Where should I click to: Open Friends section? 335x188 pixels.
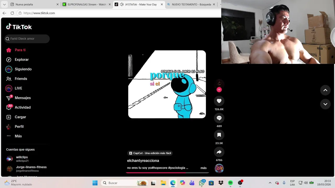[x=16, y=79]
